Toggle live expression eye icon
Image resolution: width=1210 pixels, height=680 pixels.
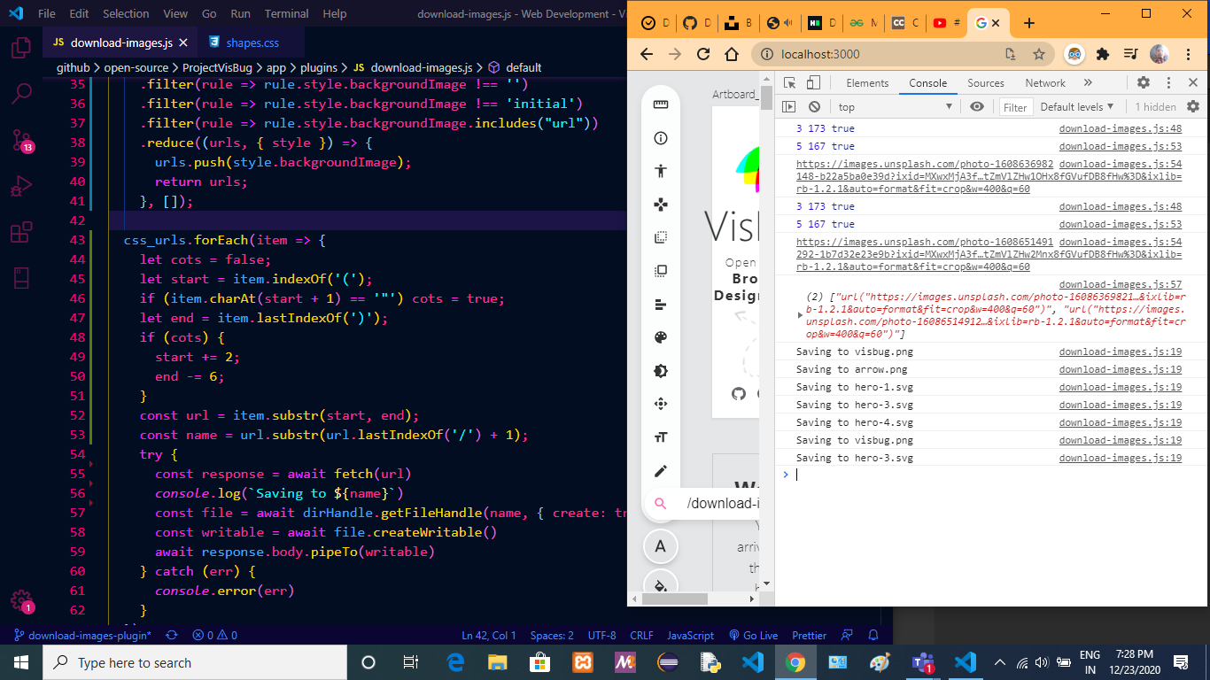pyautogui.click(x=977, y=106)
